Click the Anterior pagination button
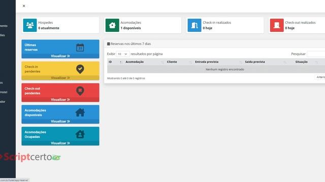 [320, 77]
